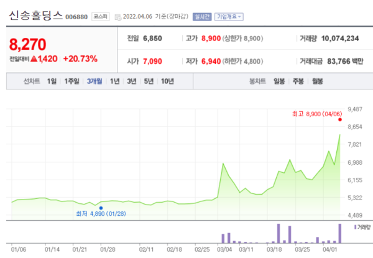
Task: Show the 10년 line chart
Action: tap(167, 81)
